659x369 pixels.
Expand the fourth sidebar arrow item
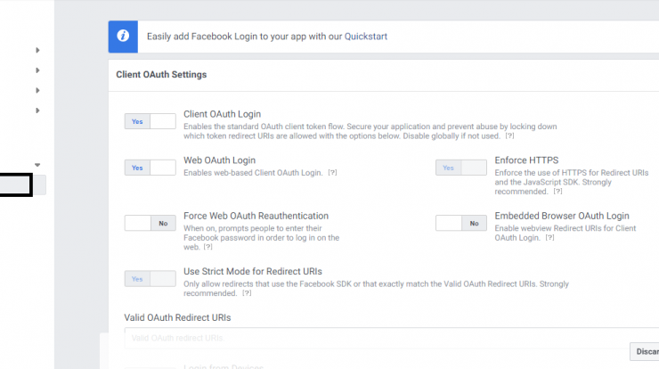click(x=37, y=111)
